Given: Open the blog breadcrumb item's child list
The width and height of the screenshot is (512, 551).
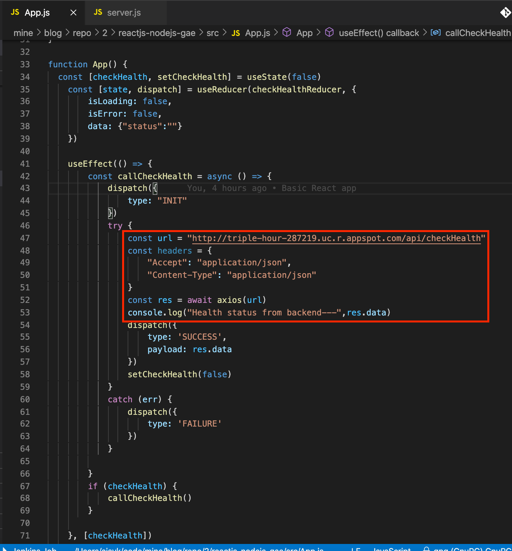Looking at the screenshot, I should [x=53, y=33].
